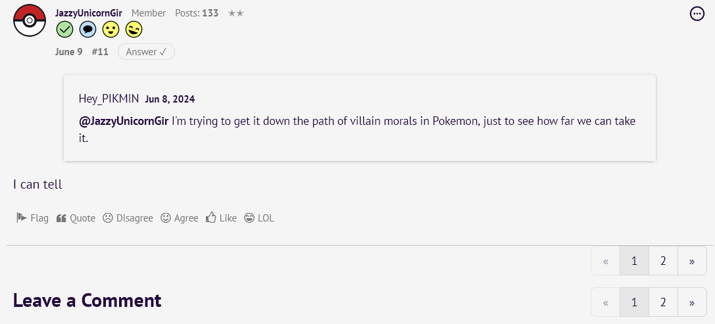This screenshot has height=324, width=715.
Task: Click next page arrow in lower pager
Action: click(x=692, y=302)
